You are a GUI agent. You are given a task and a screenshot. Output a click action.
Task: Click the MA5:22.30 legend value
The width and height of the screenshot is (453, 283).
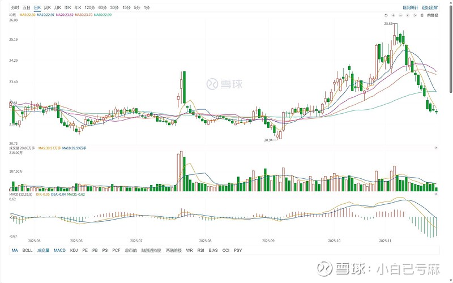click(x=27, y=15)
